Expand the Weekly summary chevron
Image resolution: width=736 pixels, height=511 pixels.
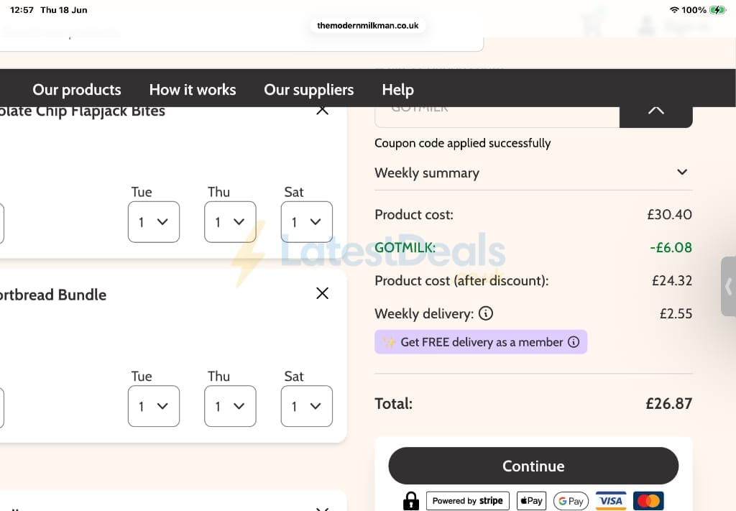[x=682, y=172]
